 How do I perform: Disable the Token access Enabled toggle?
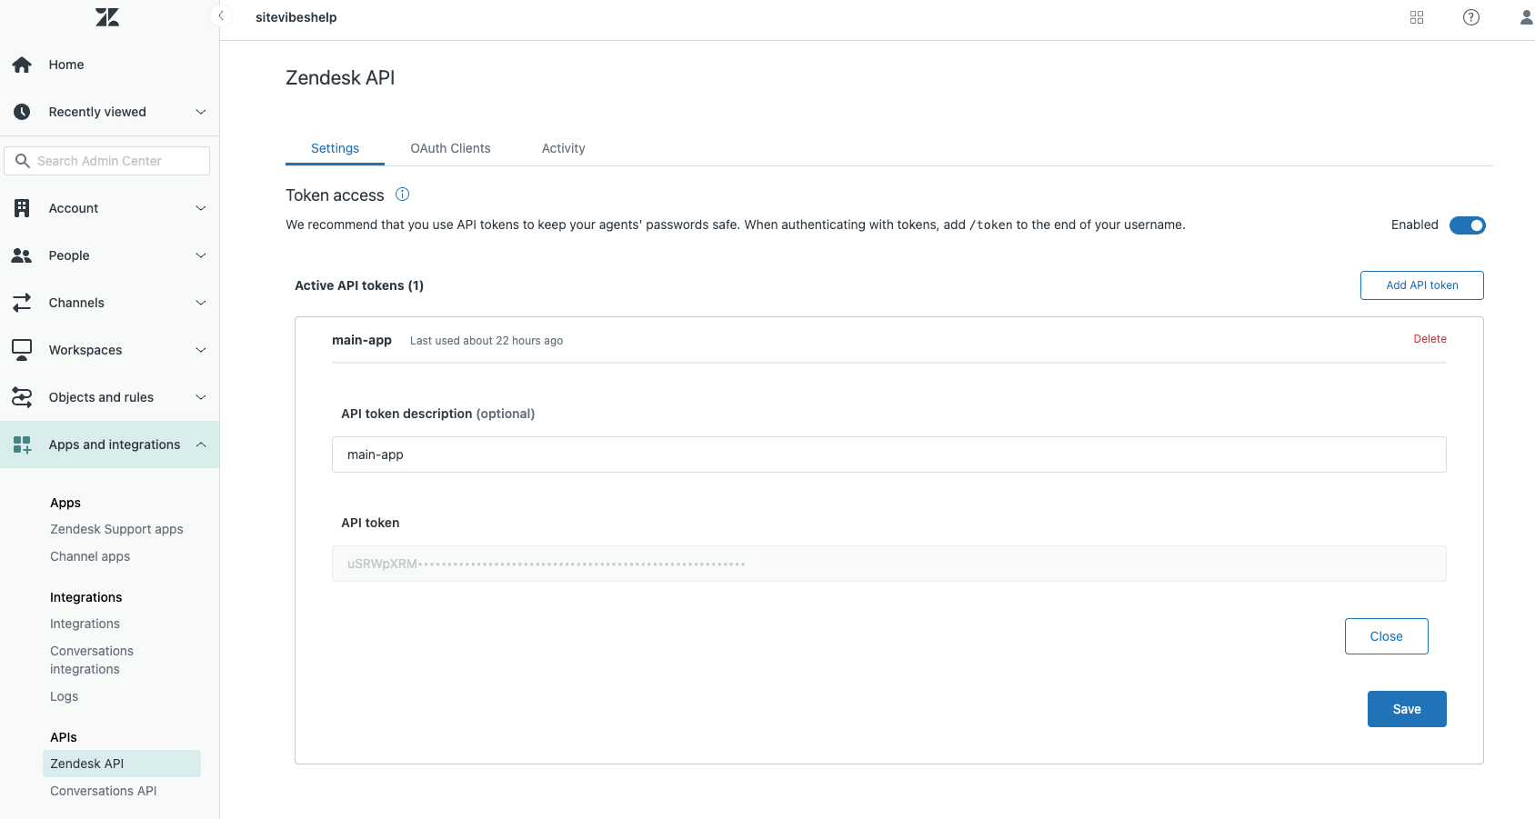[x=1467, y=225]
